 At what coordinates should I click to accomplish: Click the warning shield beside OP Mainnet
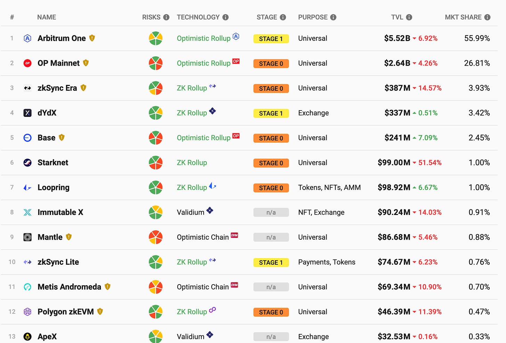coord(86,63)
